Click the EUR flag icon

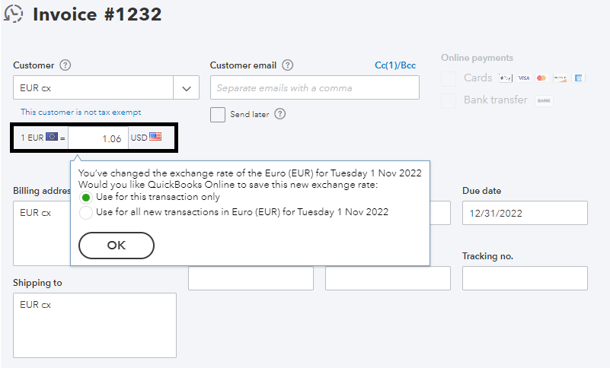(x=52, y=138)
